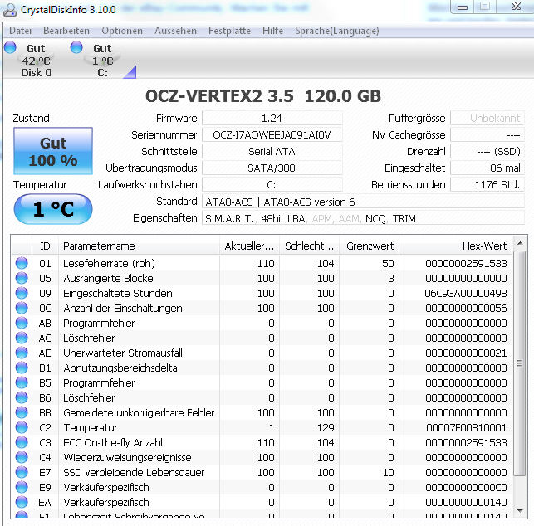Click the Schlecht column header
534x526 pixels.
pos(309,246)
